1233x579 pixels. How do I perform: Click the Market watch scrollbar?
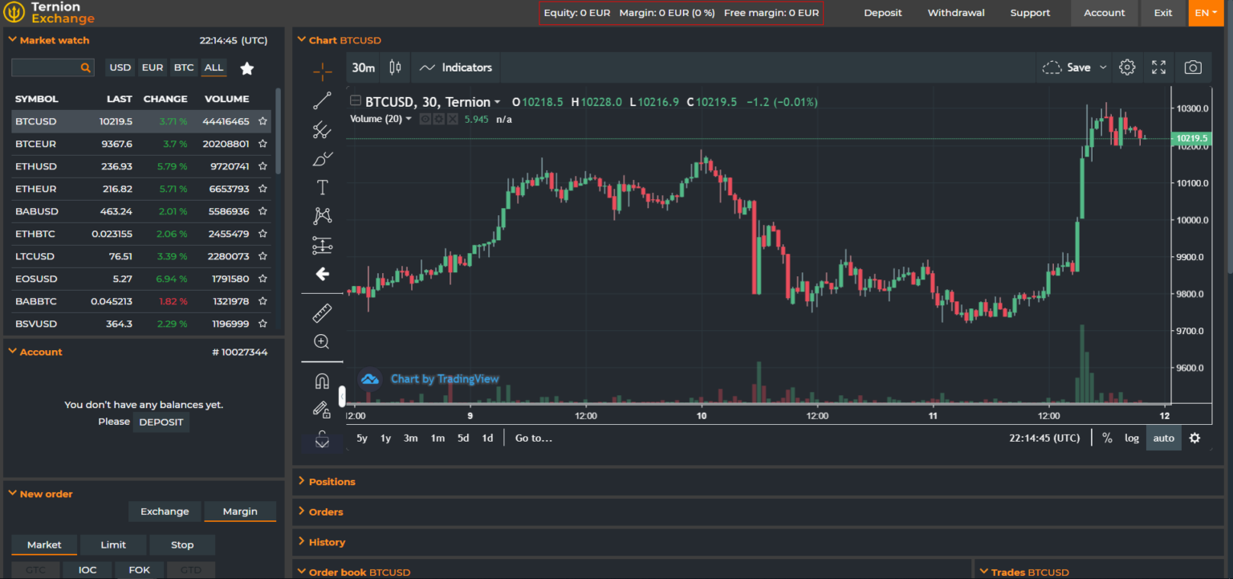point(279,130)
